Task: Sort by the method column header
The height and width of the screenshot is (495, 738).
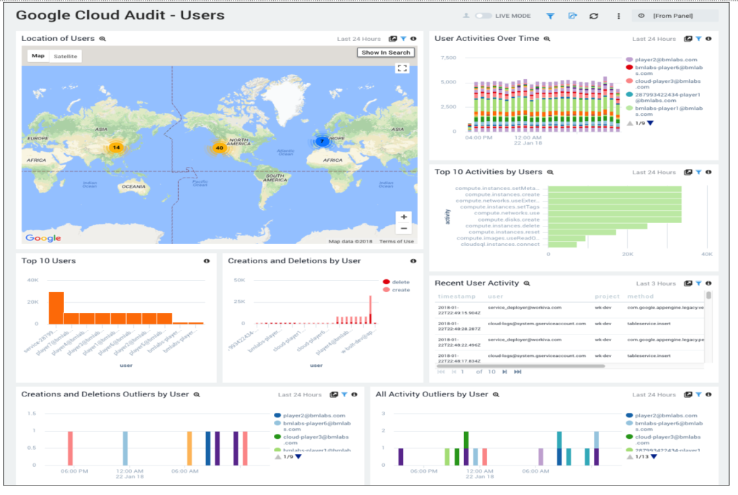Action: point(641,297)
